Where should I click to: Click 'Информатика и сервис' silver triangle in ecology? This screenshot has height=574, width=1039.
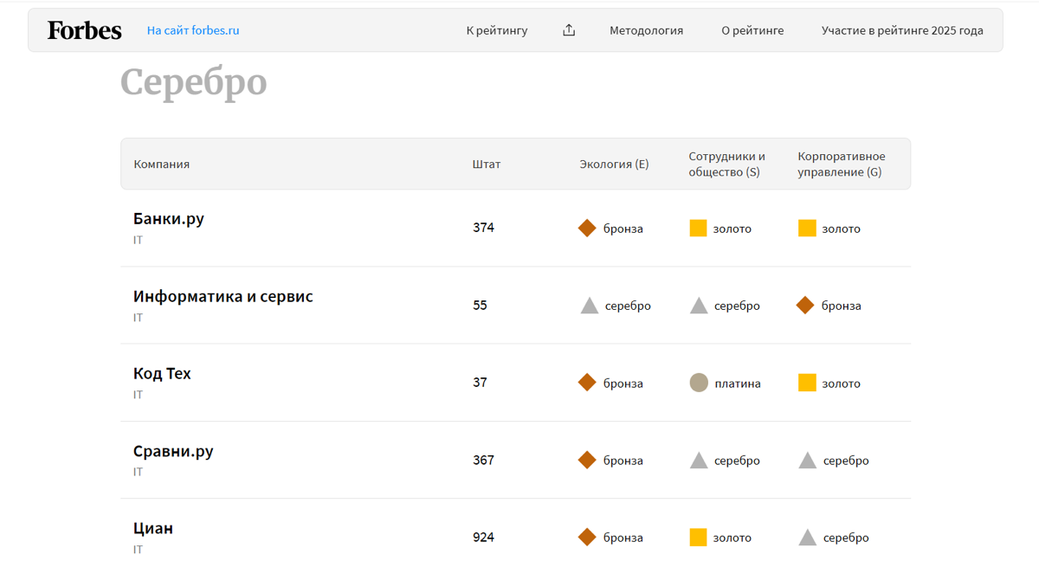[x=590, y=306]
